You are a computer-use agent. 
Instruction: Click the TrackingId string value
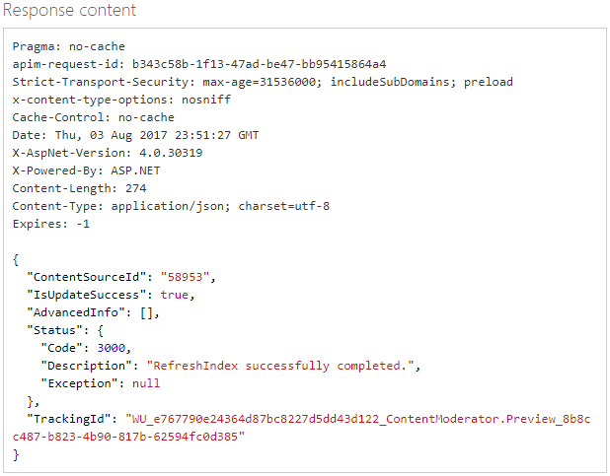[x=357, y=419]
